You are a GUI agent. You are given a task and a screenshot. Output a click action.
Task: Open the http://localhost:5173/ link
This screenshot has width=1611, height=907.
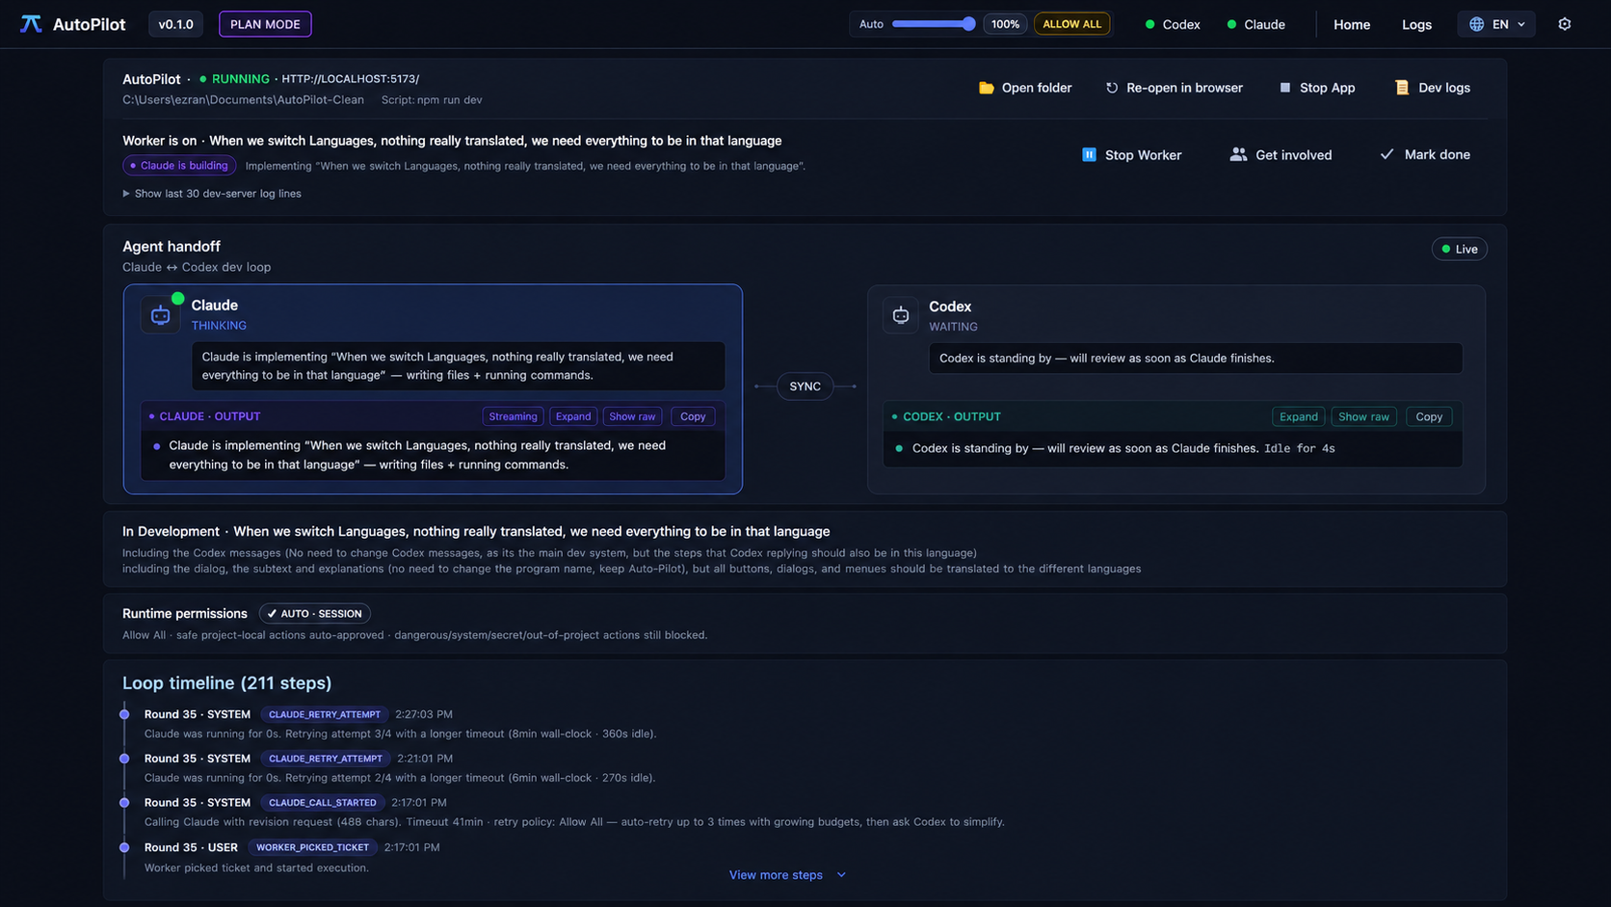click(x=350, y=79)
